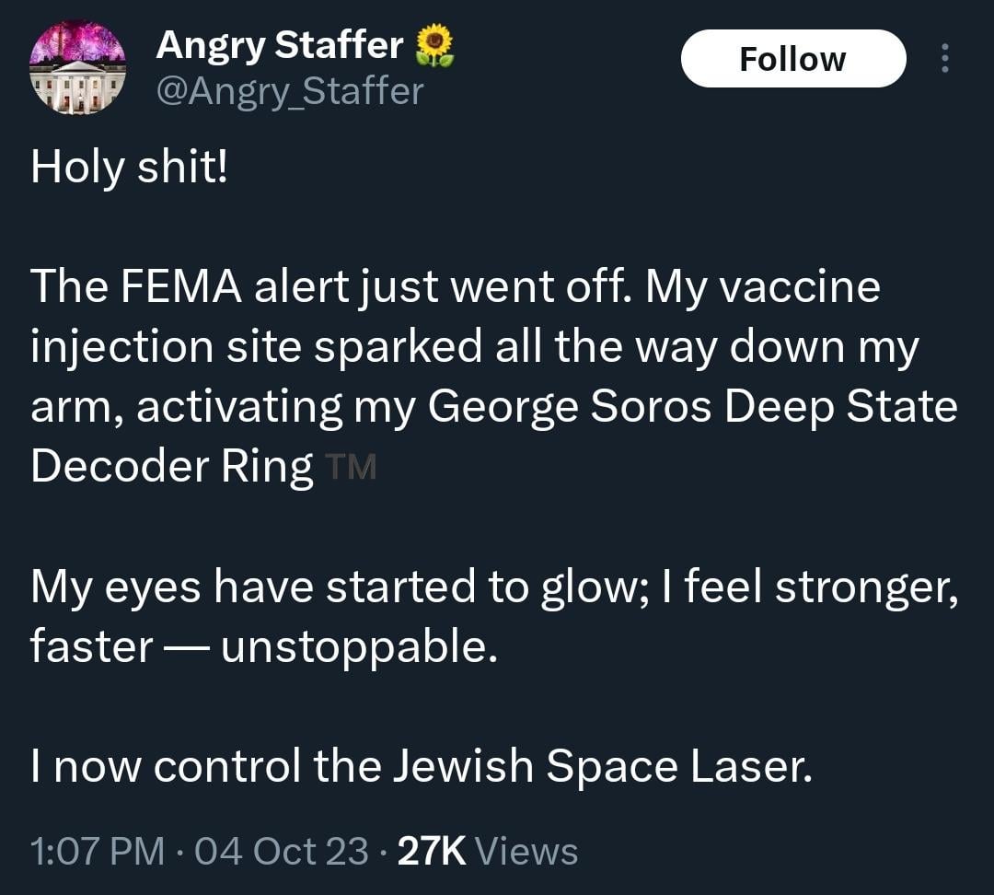Screen dimensions: 994x895
Task: Click the word Views in tweet footer
Action: point(528,851)
